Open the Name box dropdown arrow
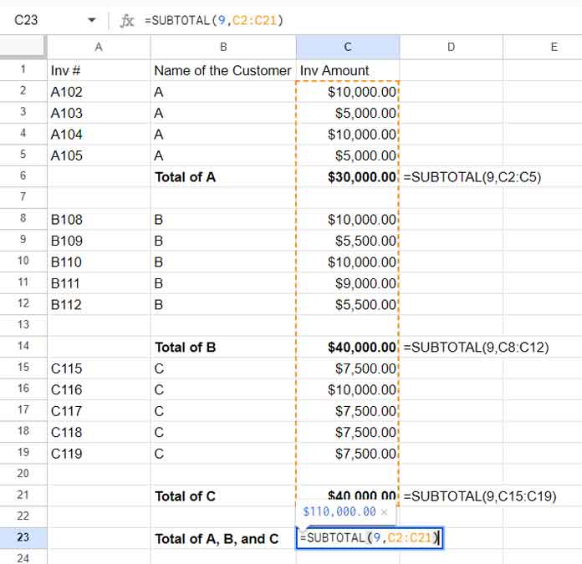The image size is (582, 564). [91, 20]
